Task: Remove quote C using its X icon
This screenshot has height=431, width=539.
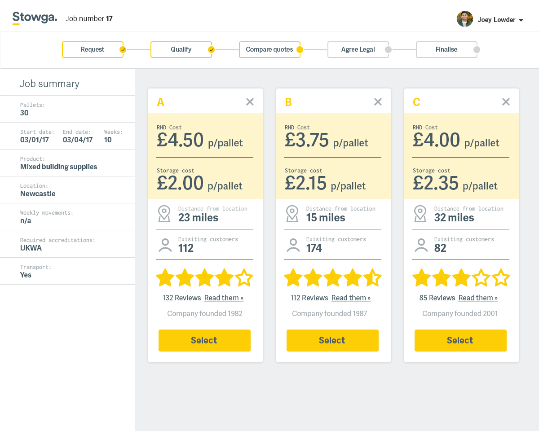Action: pyautogui.click(x=506, y=102)
